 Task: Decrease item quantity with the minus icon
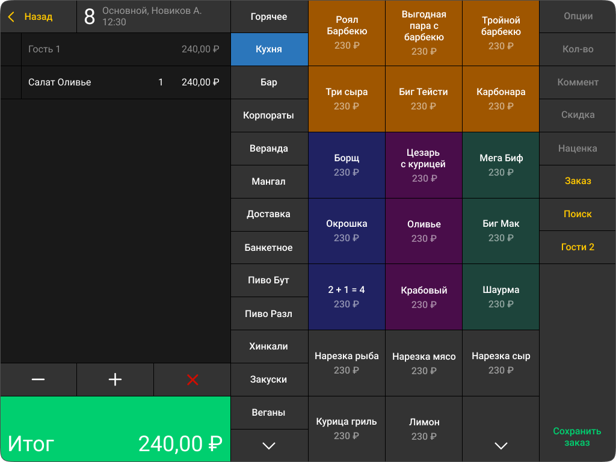coord(38,380)
